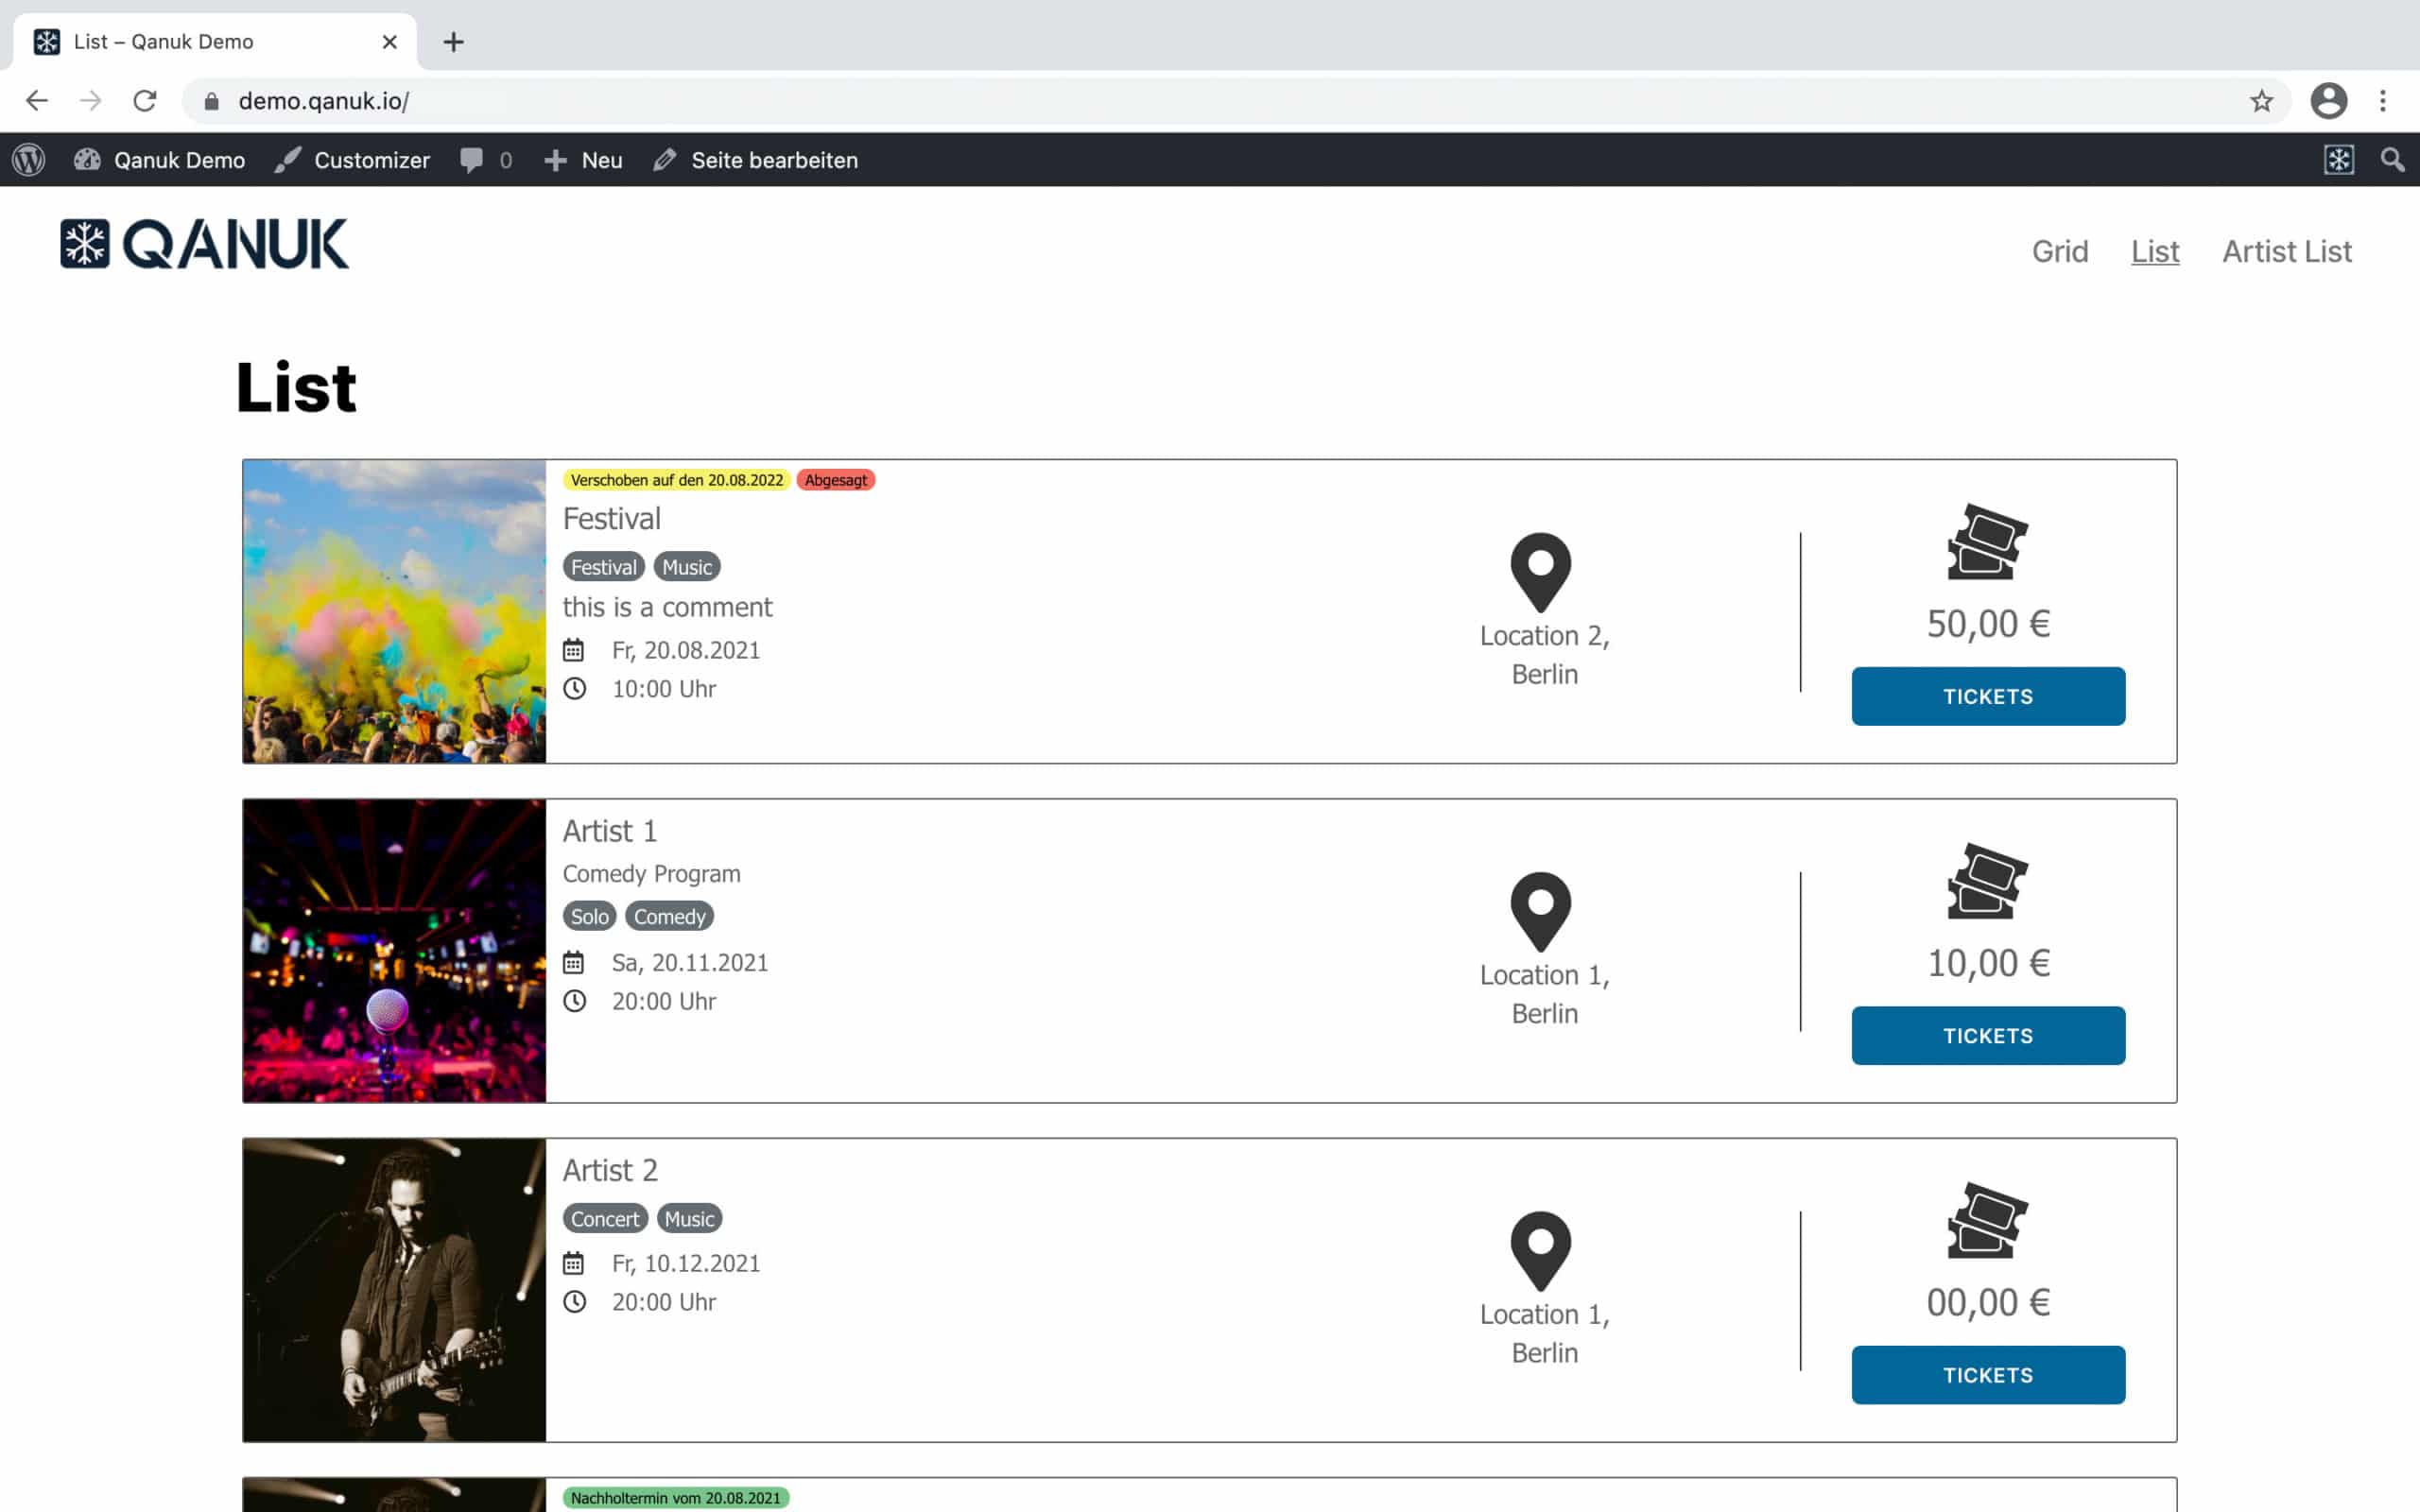Screen dimensions: 2420x1512
Task: Click the ticket icon above 10,00 €
Action: [1987, 881]
